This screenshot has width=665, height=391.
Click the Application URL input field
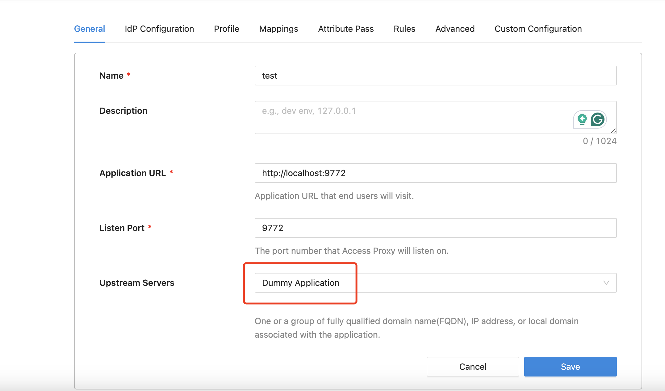[435, 173]
